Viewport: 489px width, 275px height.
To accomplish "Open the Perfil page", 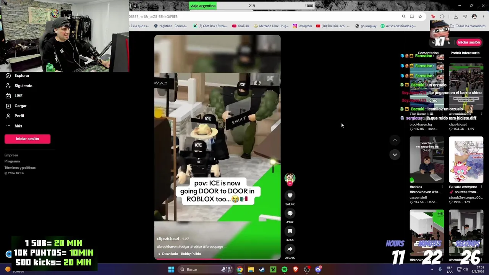I will coord(15,116).
